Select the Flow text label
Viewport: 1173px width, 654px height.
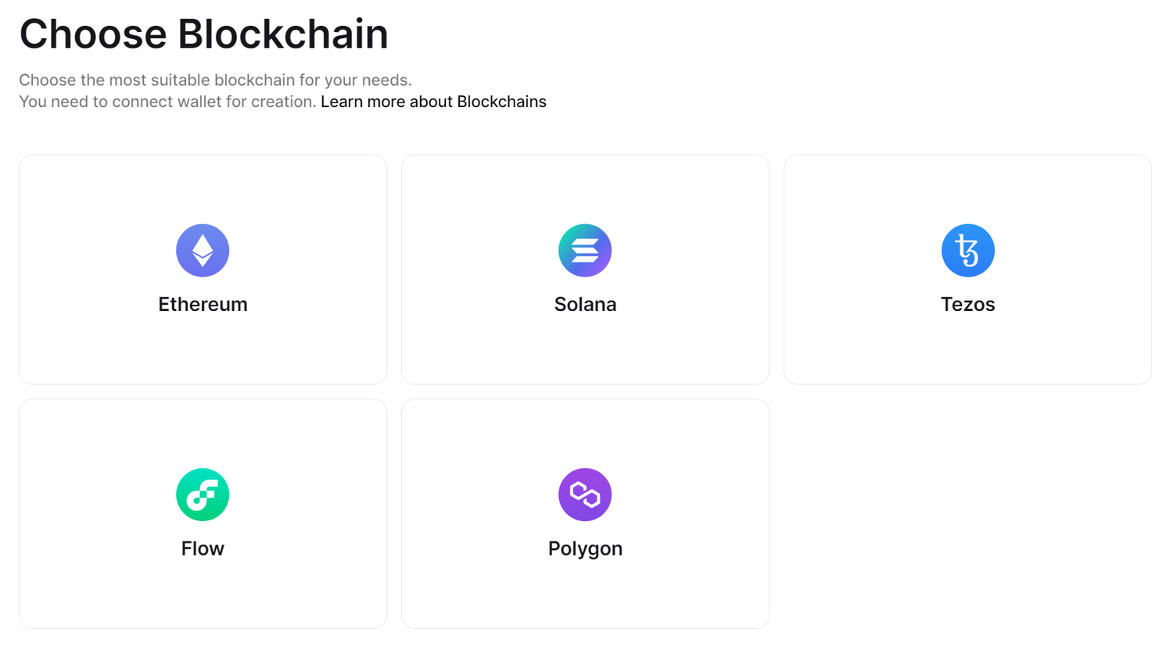(x=203, y=549)
